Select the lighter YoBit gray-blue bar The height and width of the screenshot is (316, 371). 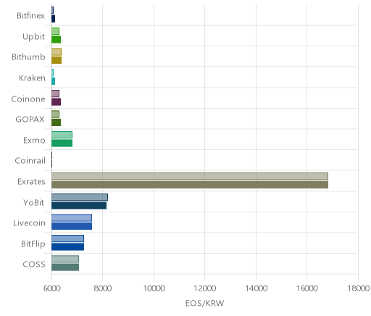pos(80,197)
